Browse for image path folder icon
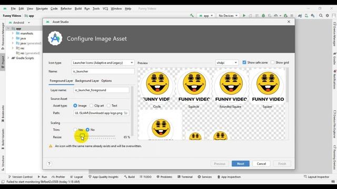337x189 pixels. [x=126, y=113]
